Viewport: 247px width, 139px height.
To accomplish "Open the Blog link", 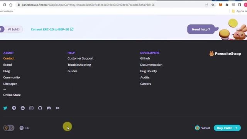I will pyautogui.click(x=7, y=71).
